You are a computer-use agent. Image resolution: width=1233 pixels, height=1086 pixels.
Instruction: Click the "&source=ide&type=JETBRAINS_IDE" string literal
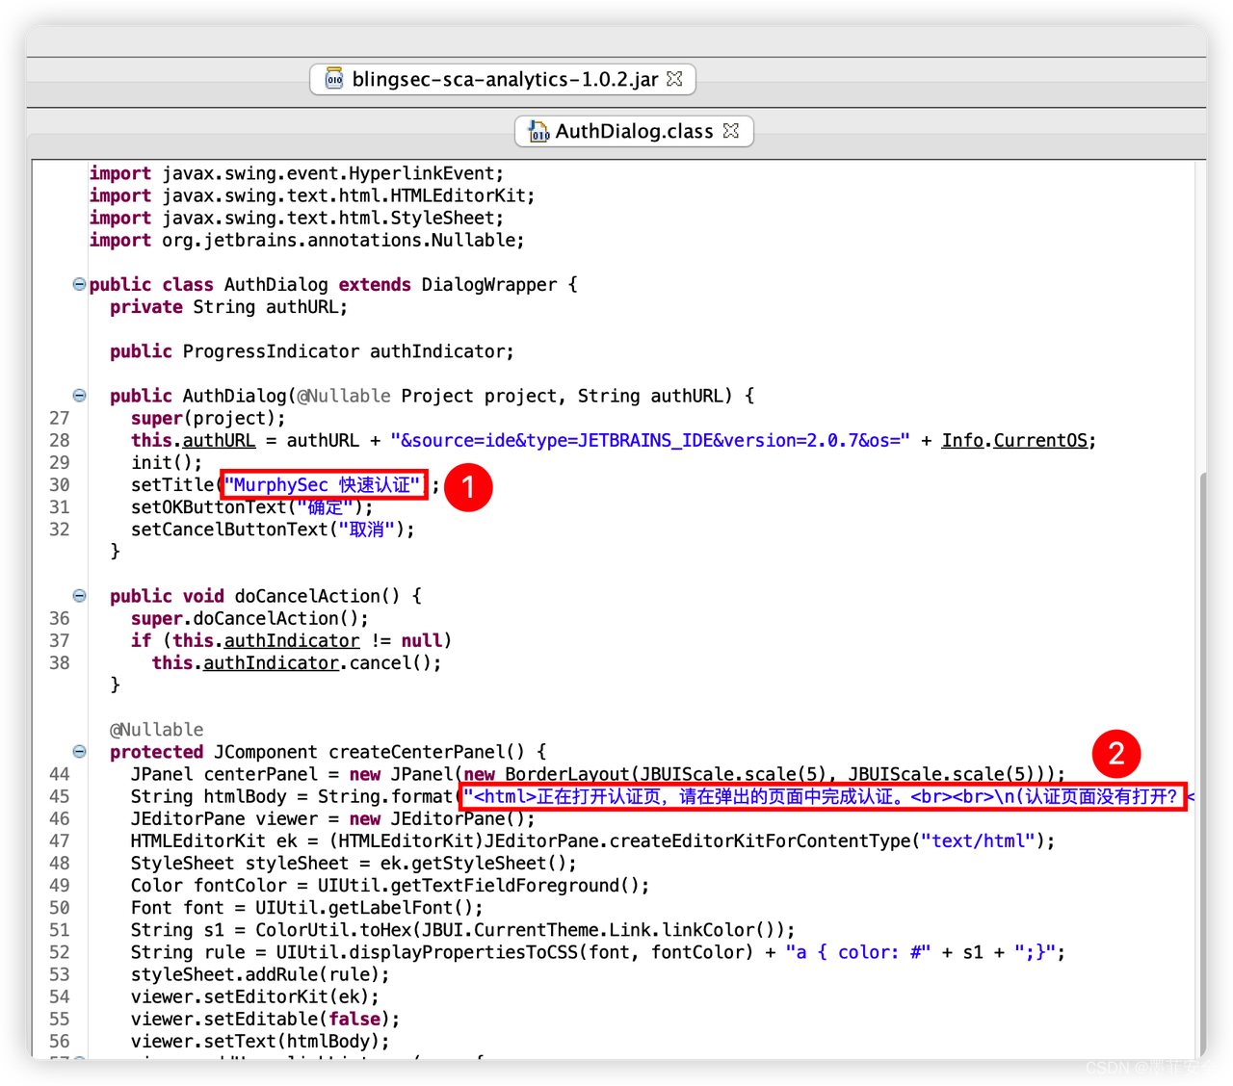[x=650, y=440]
